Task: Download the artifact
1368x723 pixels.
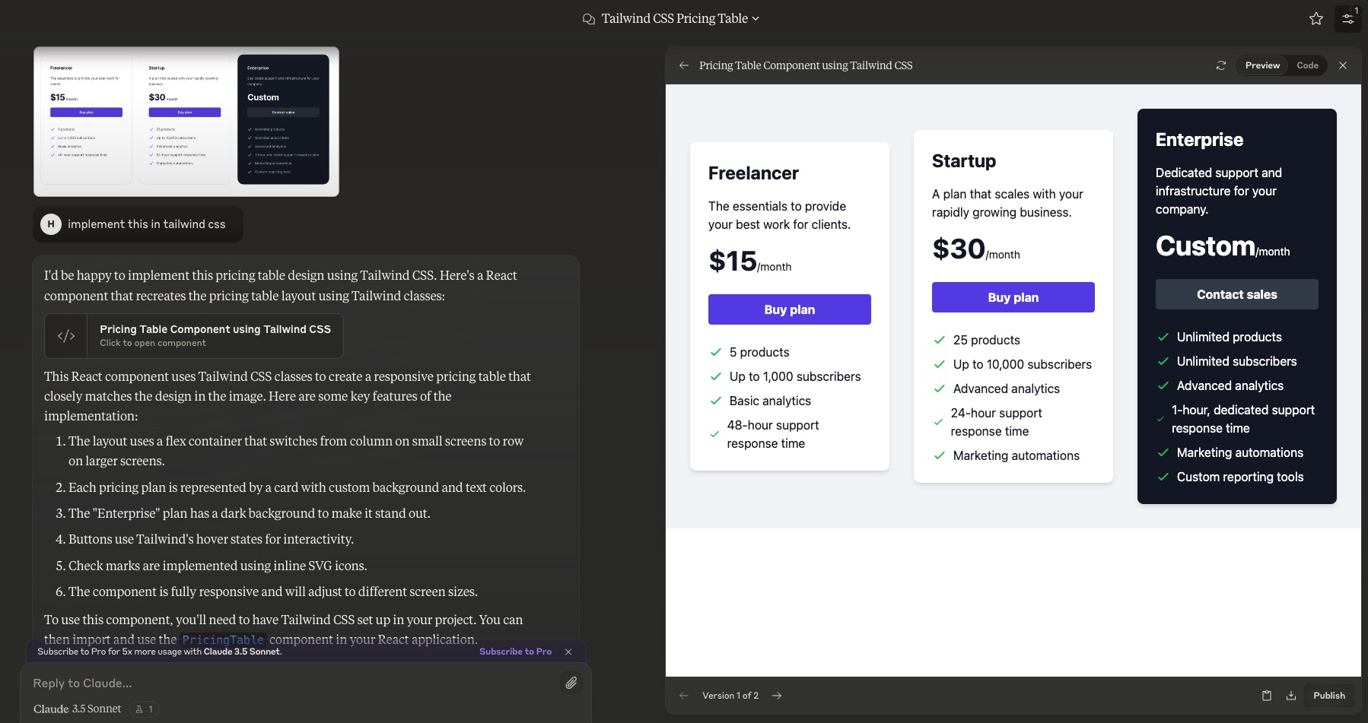Action: point(1291,696)
